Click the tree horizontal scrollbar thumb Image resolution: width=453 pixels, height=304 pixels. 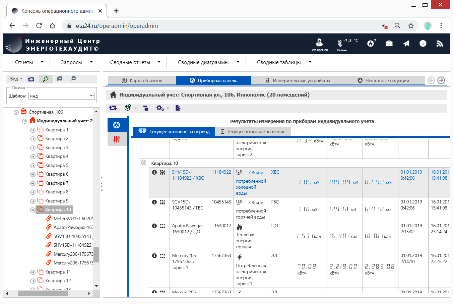click(x=43, y=293)
